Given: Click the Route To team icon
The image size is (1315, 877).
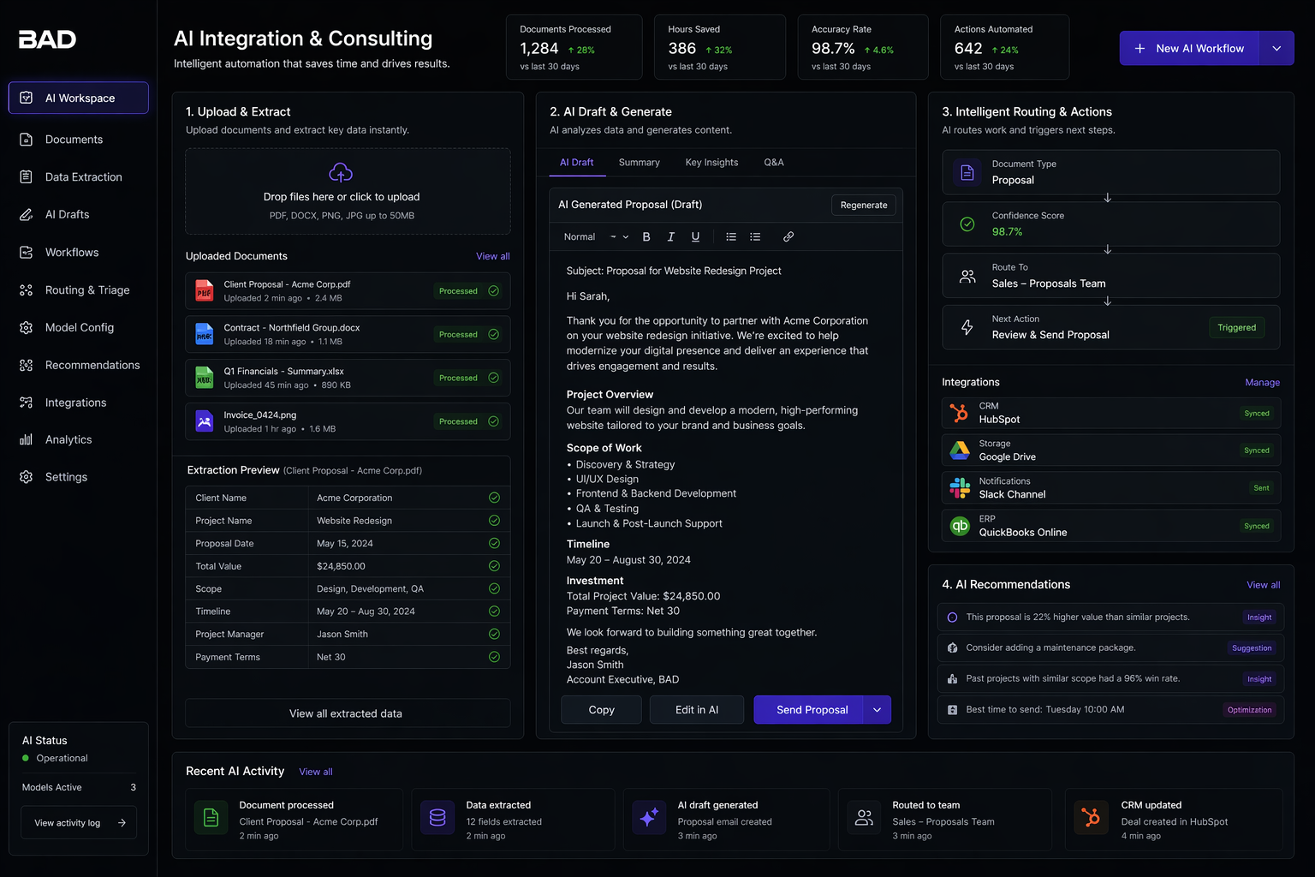Looking at the screenshot, I should pyautogui.click(x=967, y=276).
